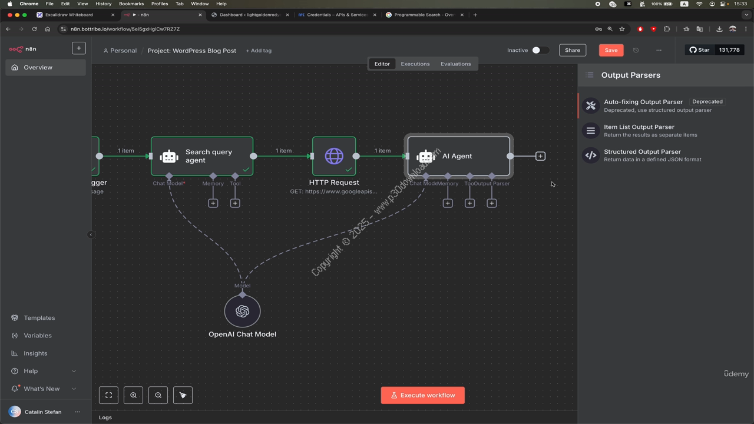The image size is (754, 424).
Task: Open the History menu in menu bar
Action: click(x=103, y=4)
